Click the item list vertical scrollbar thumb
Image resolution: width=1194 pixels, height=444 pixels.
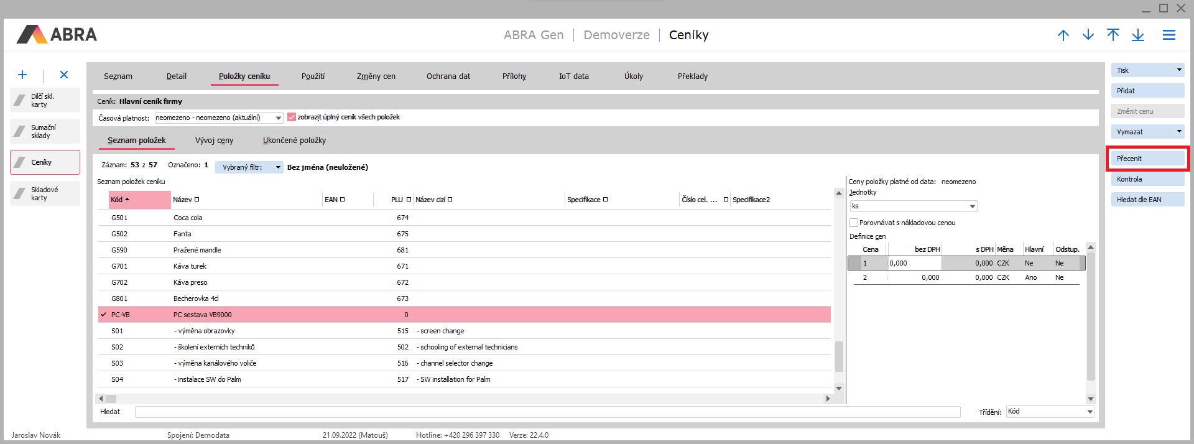tap(839, 356)
